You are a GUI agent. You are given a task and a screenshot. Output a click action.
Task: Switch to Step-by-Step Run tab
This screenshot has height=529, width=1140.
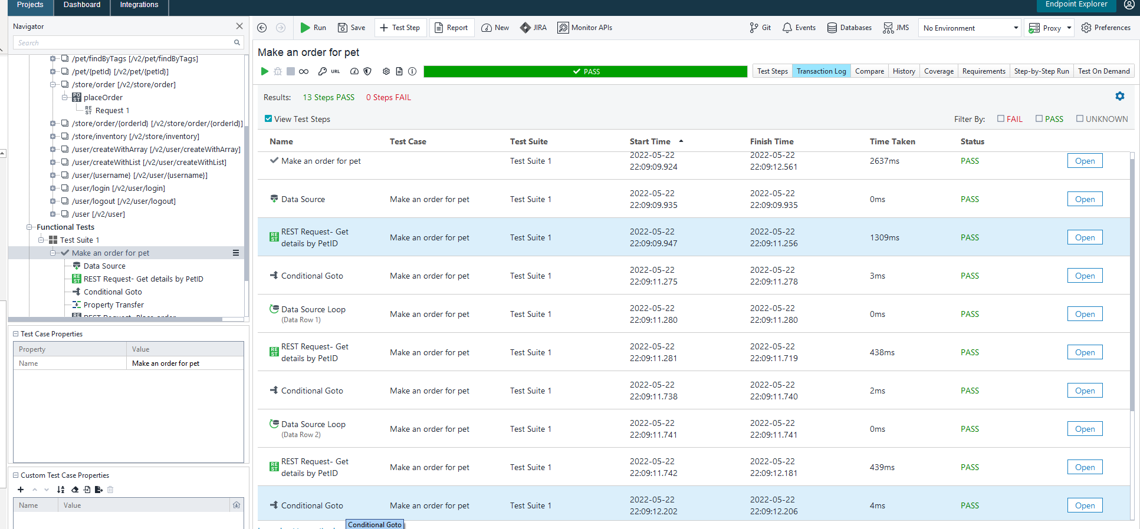(1042, 71)
